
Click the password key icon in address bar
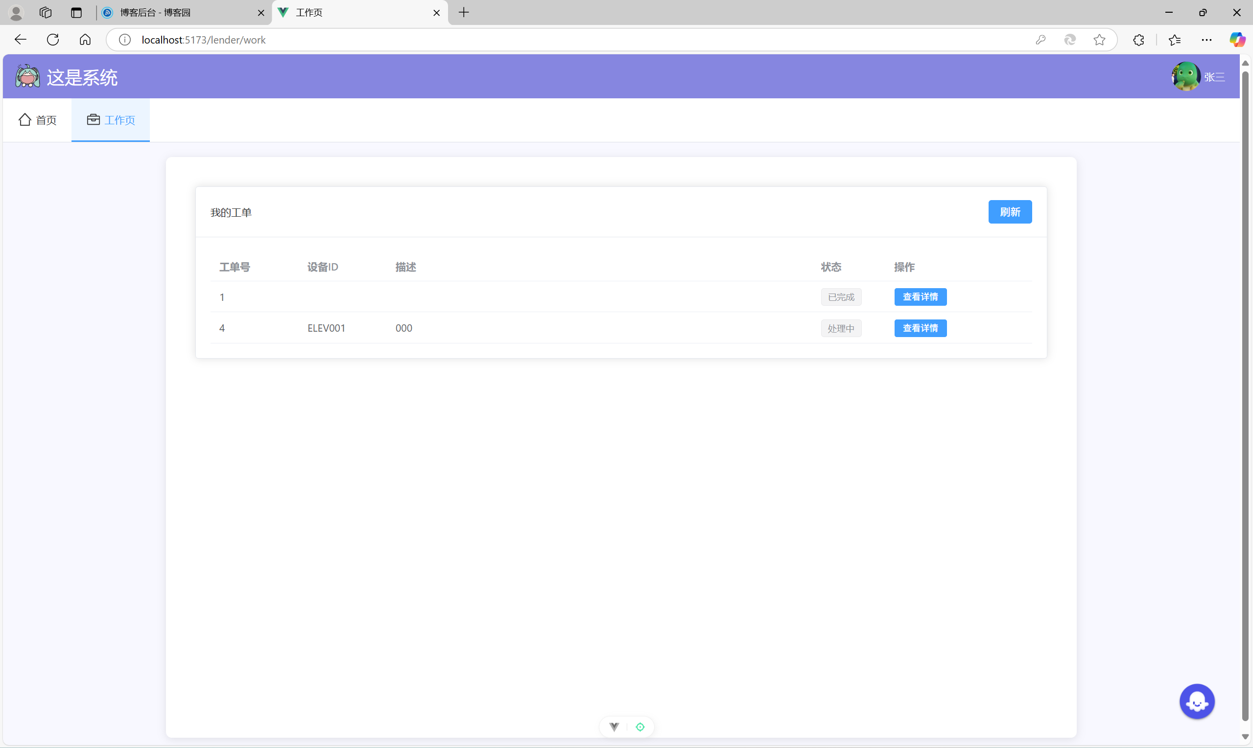coord(1040,40)
